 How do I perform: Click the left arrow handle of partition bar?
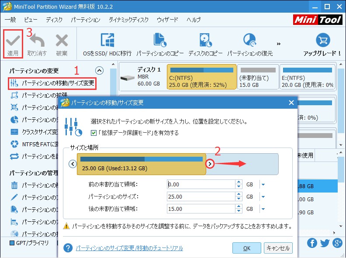(x=73, y=164)
